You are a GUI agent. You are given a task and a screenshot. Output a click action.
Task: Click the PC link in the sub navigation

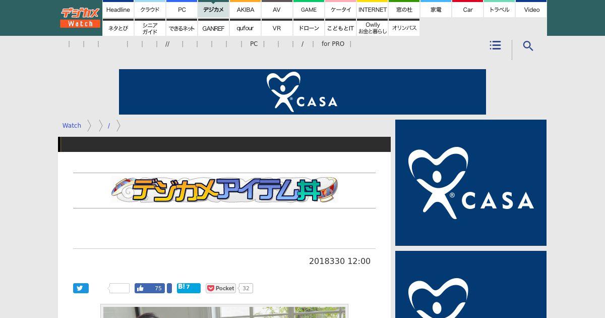pyautogui.click(x=254, y=44)
